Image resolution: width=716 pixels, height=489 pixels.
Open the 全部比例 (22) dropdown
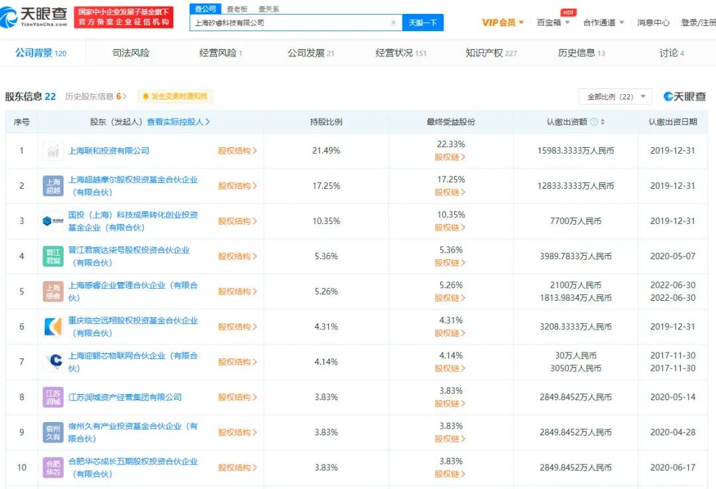pos(615,96)
